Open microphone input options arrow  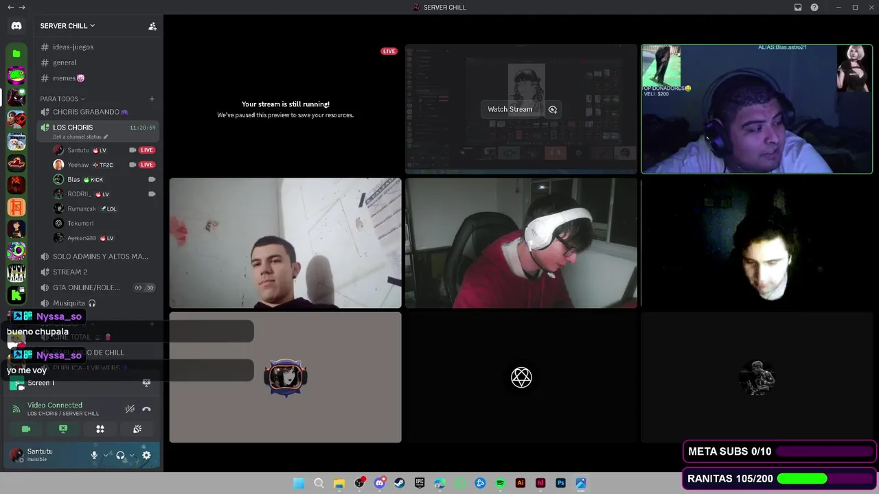click(106, 455)
